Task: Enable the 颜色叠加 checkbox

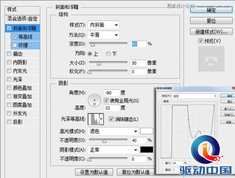Action: tap(9, 88)
